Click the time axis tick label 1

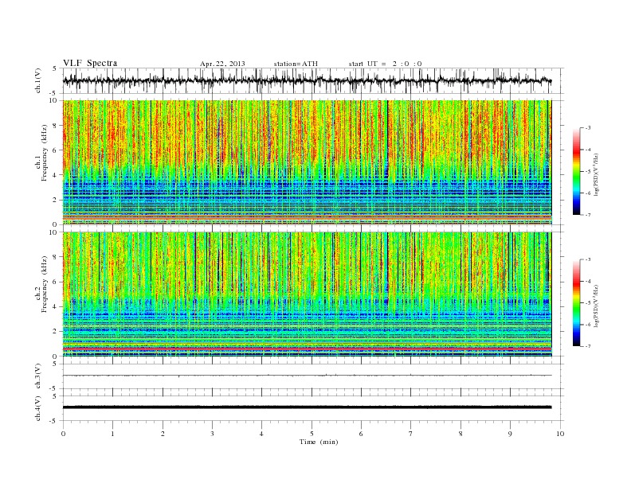pos(112,434)
